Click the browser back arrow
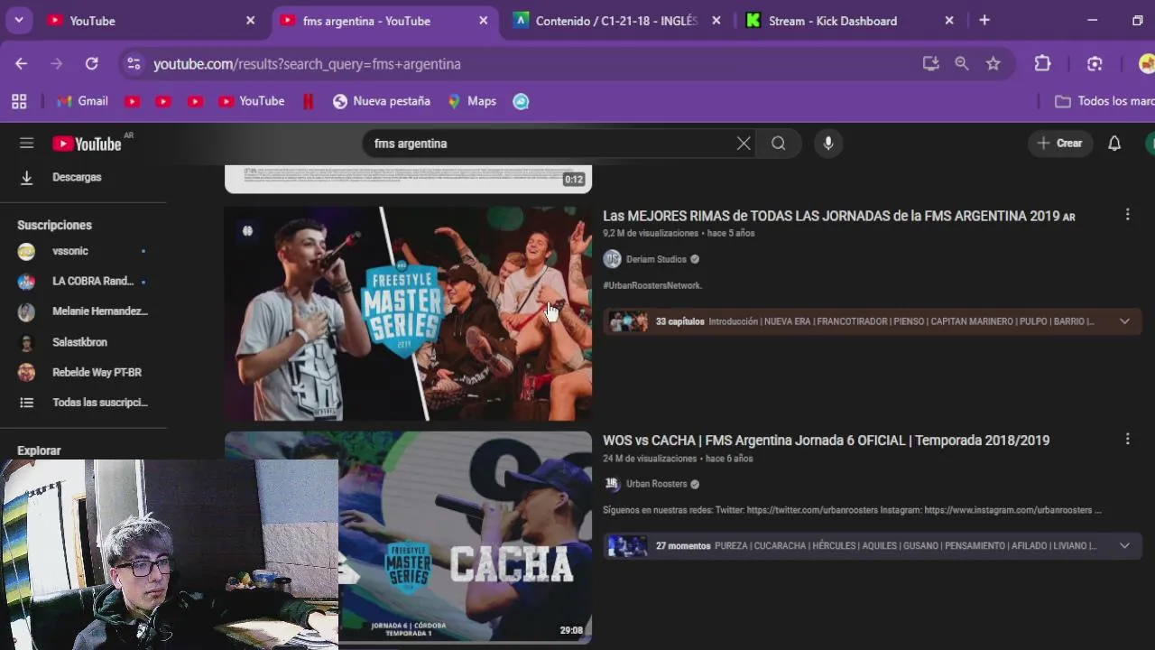 tap(21, 64)
